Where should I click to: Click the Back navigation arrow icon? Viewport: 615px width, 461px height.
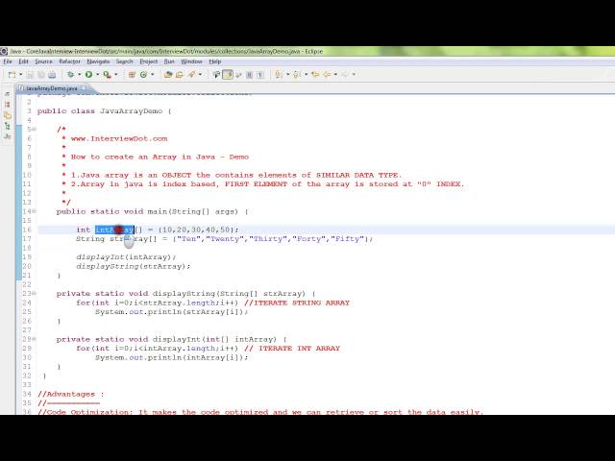tap(327, 75)
